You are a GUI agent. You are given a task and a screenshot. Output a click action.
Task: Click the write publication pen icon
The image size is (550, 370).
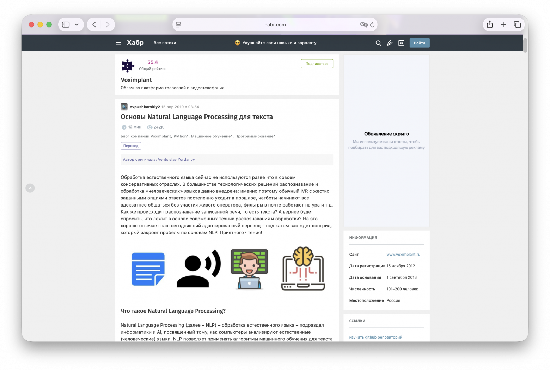(390, 43)
